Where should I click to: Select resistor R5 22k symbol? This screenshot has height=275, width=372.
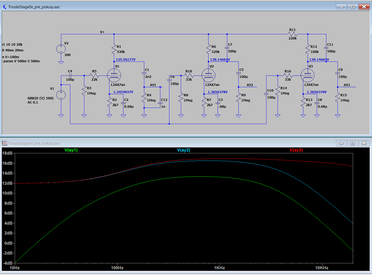(x=94, y=75)
